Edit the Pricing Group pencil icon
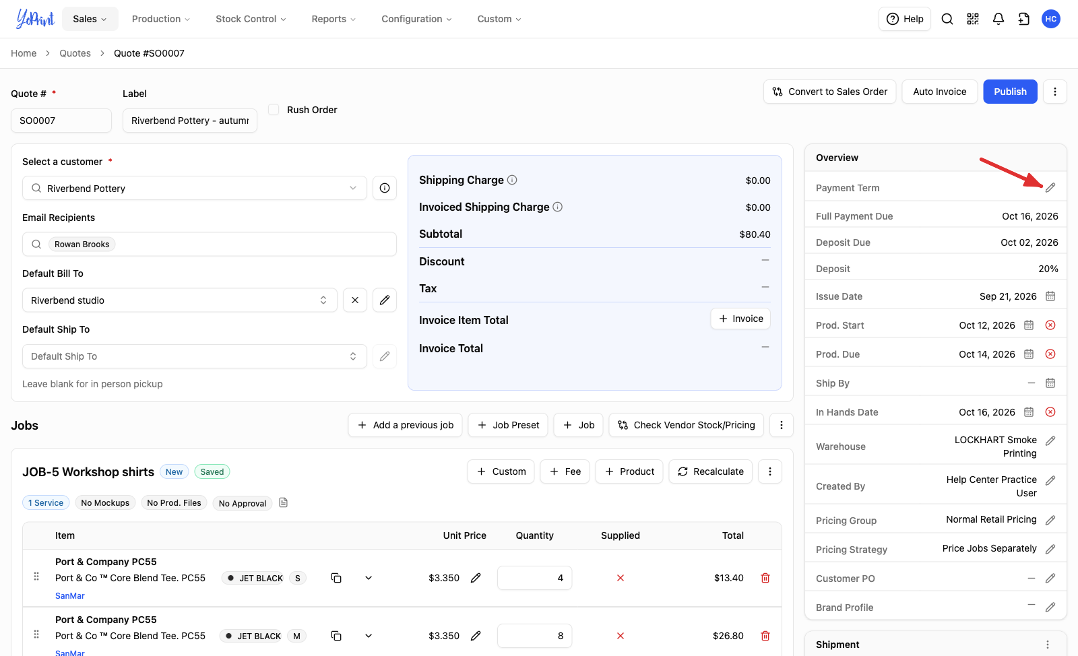This screenshot has height=656, width=1078. [1050, 520]
